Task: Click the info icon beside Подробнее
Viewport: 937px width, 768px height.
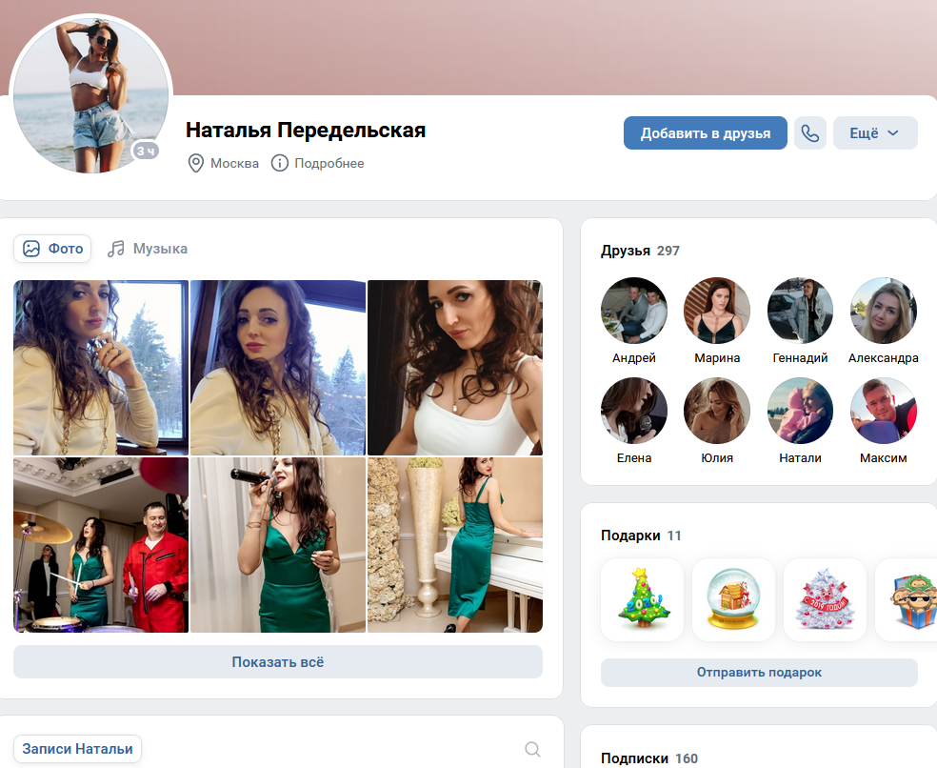Action: click(280, 163)
